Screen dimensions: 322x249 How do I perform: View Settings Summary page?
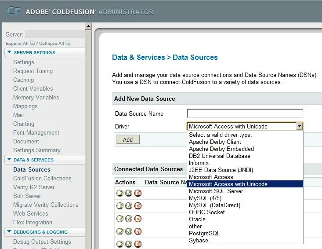click(x=37, y=150)
